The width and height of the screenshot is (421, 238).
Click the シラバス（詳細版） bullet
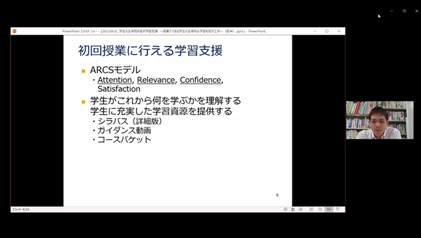click(130, 122)
